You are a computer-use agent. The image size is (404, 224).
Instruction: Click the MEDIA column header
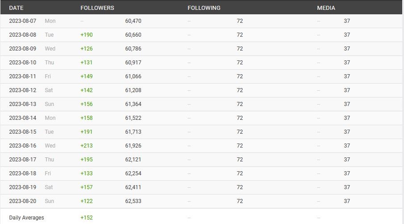[326, 8]
